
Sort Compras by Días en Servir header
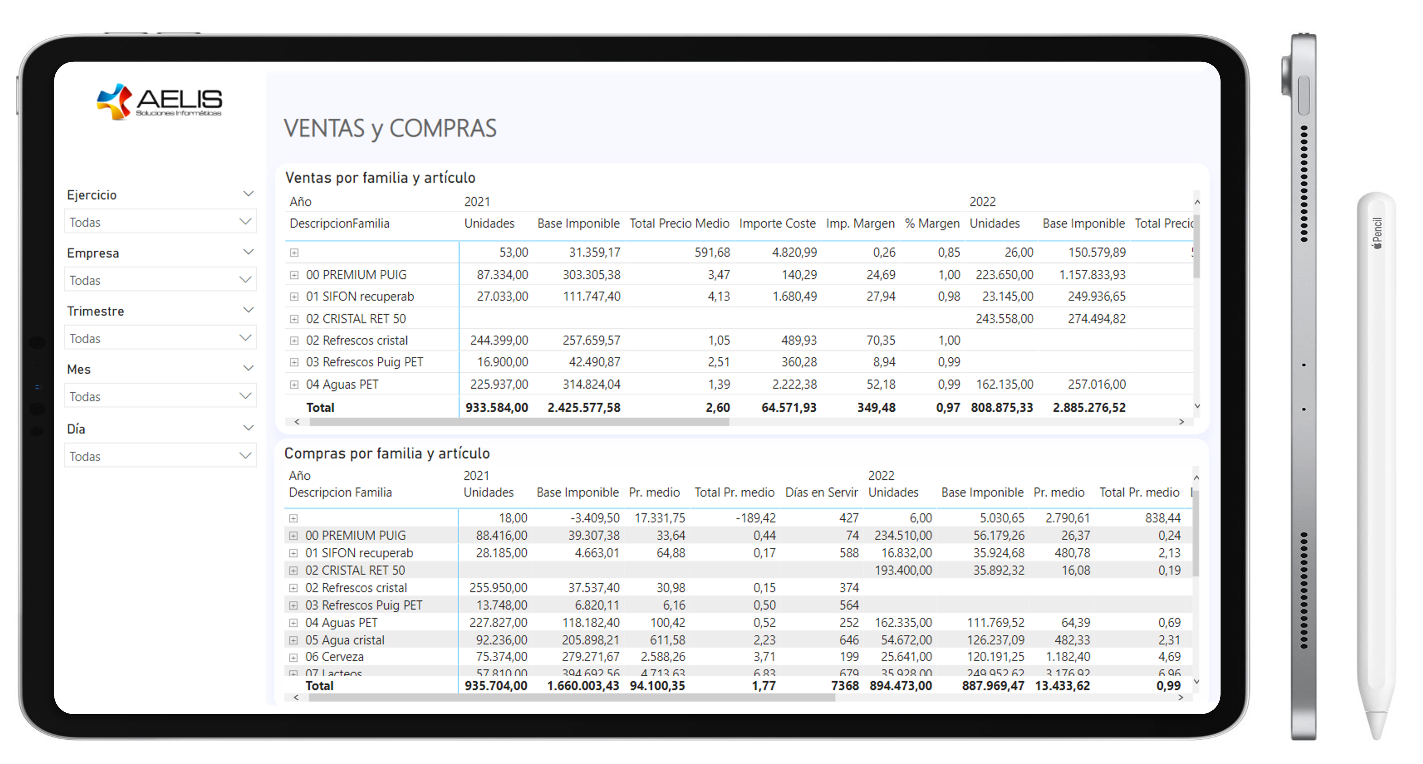click(x=822, y=492)
